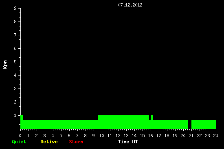Click the green bar segment between hours 22 and 24

204,124
